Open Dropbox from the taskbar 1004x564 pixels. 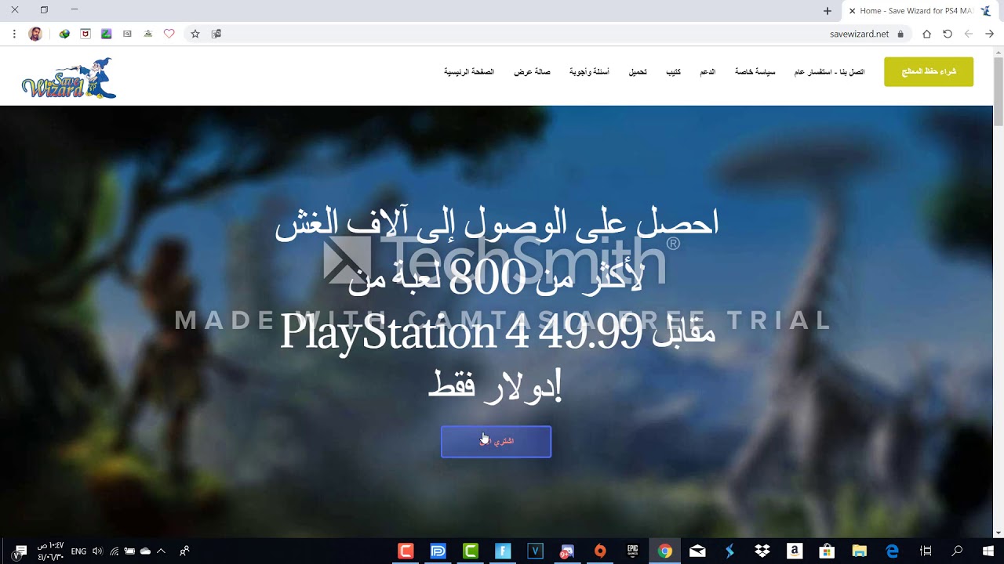(762, 551)
